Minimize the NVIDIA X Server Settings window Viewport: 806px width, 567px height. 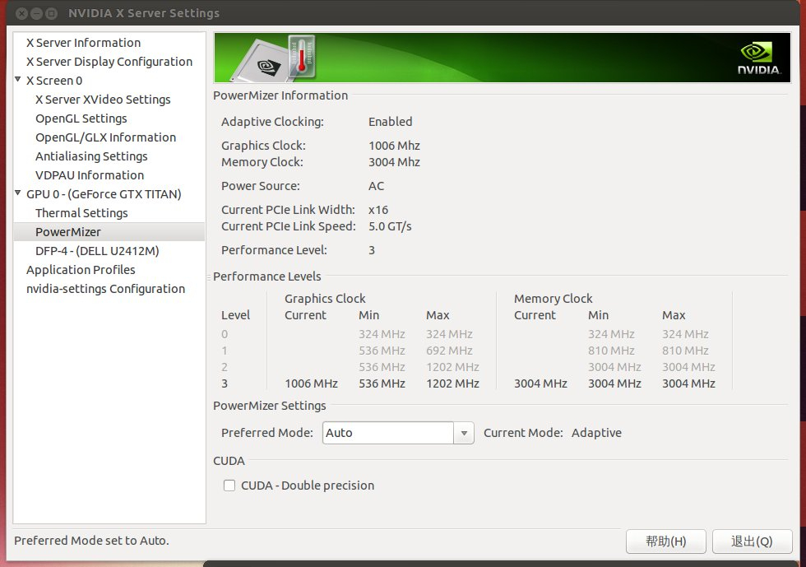click(36, 13)
